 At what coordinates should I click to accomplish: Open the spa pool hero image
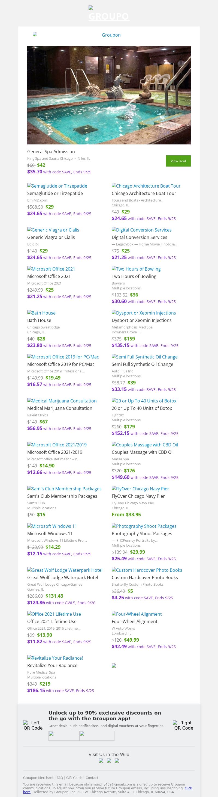point(109,95)
